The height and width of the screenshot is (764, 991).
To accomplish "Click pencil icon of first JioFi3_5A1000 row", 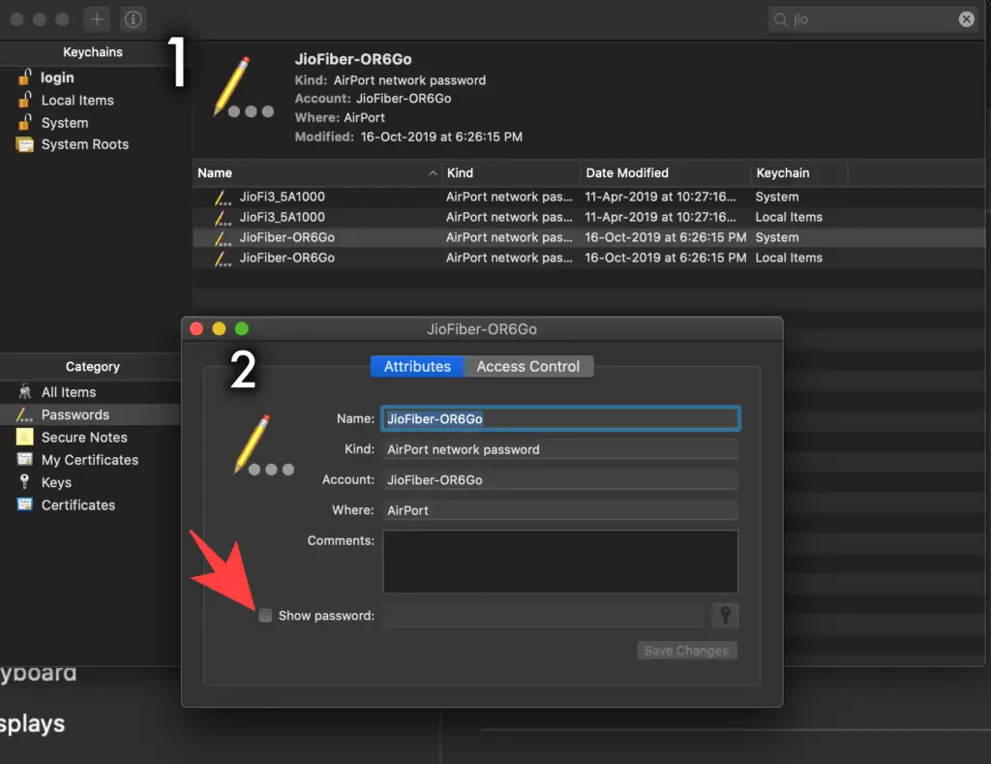I will point(222,198).
